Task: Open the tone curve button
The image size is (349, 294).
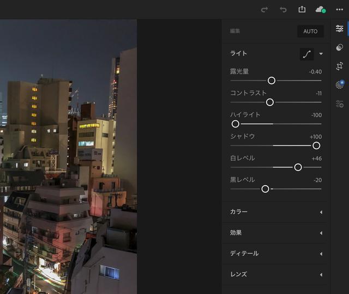Action: 307,54
